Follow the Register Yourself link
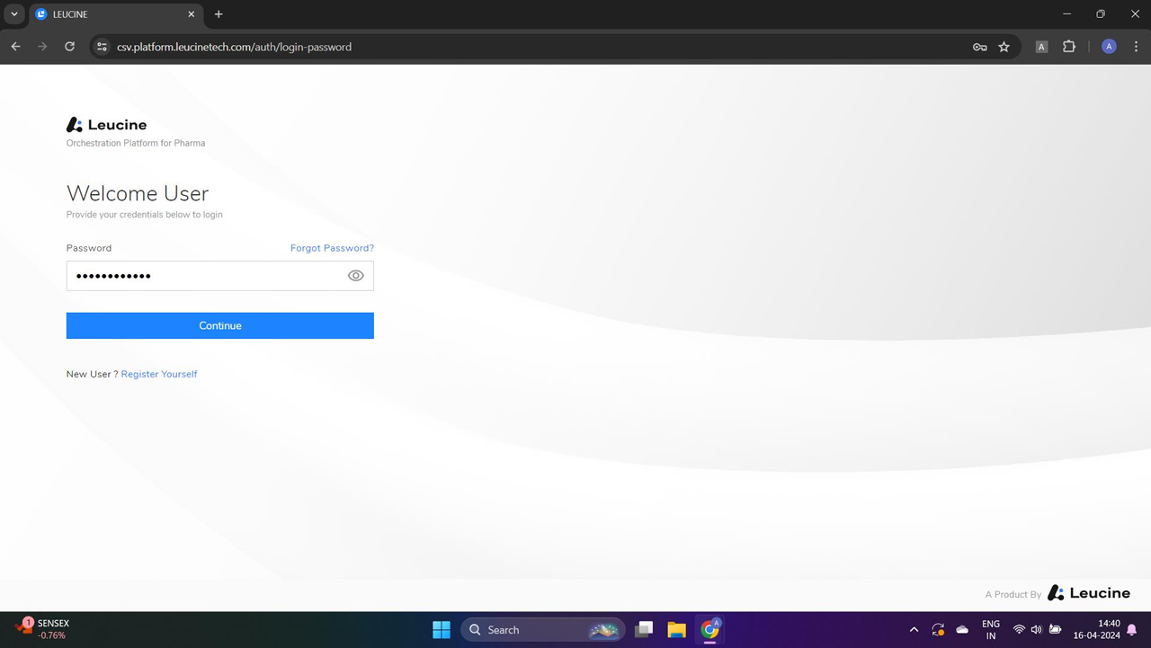The image size is (1151, 648). click(x=159, y=374)
